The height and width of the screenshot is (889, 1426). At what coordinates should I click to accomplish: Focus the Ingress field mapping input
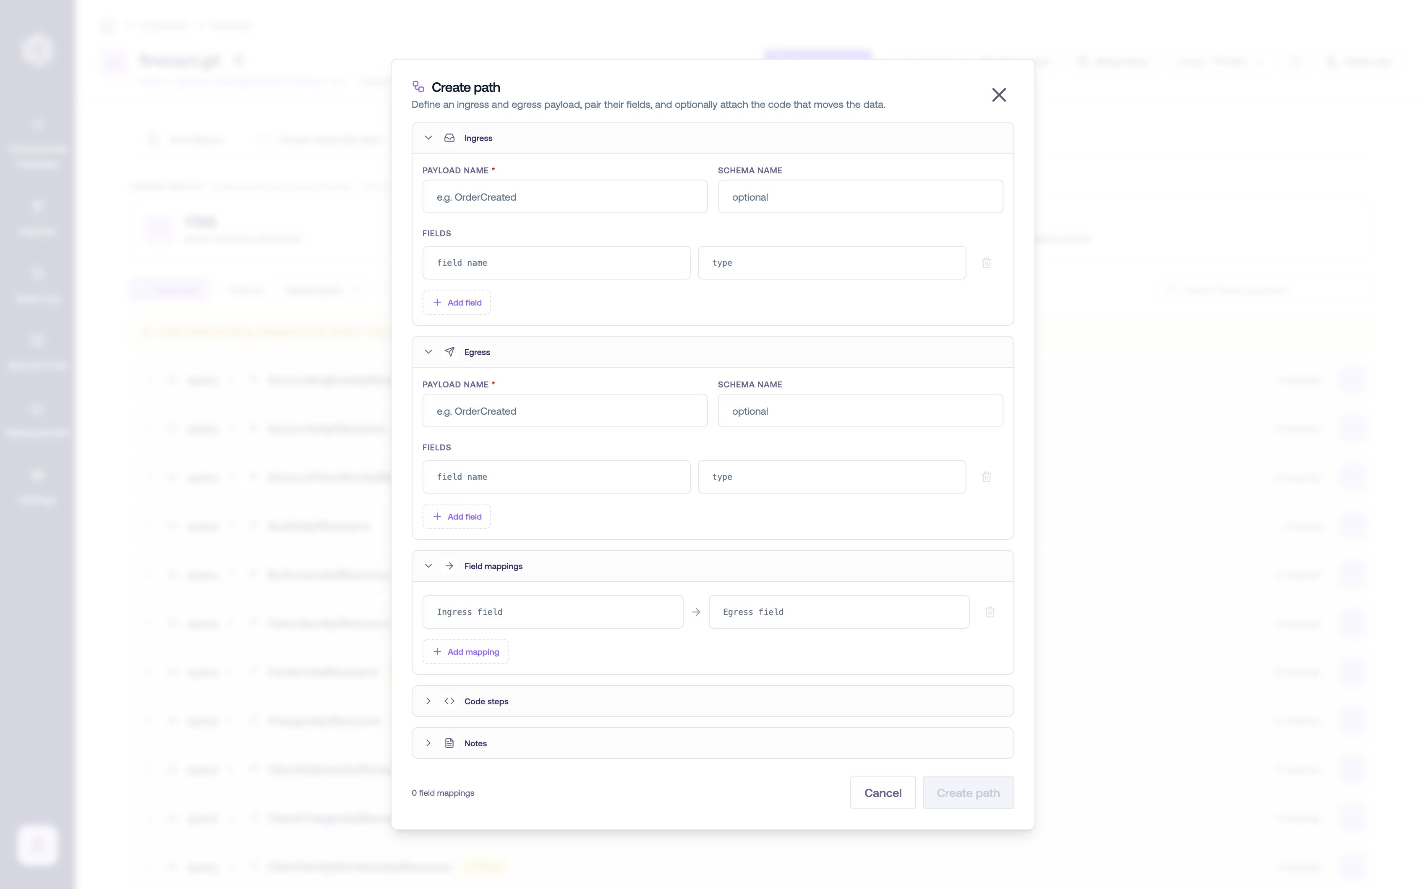coord(553,612)
